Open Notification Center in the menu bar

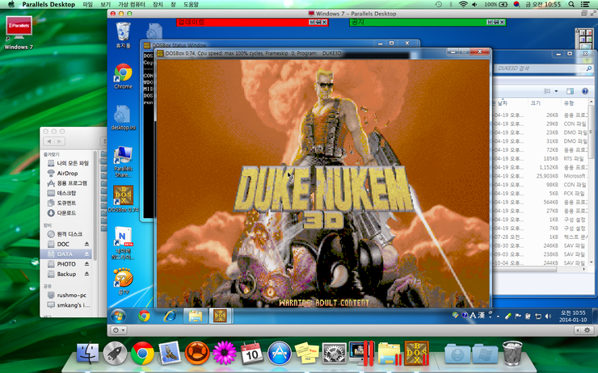(x=584, y=4)
